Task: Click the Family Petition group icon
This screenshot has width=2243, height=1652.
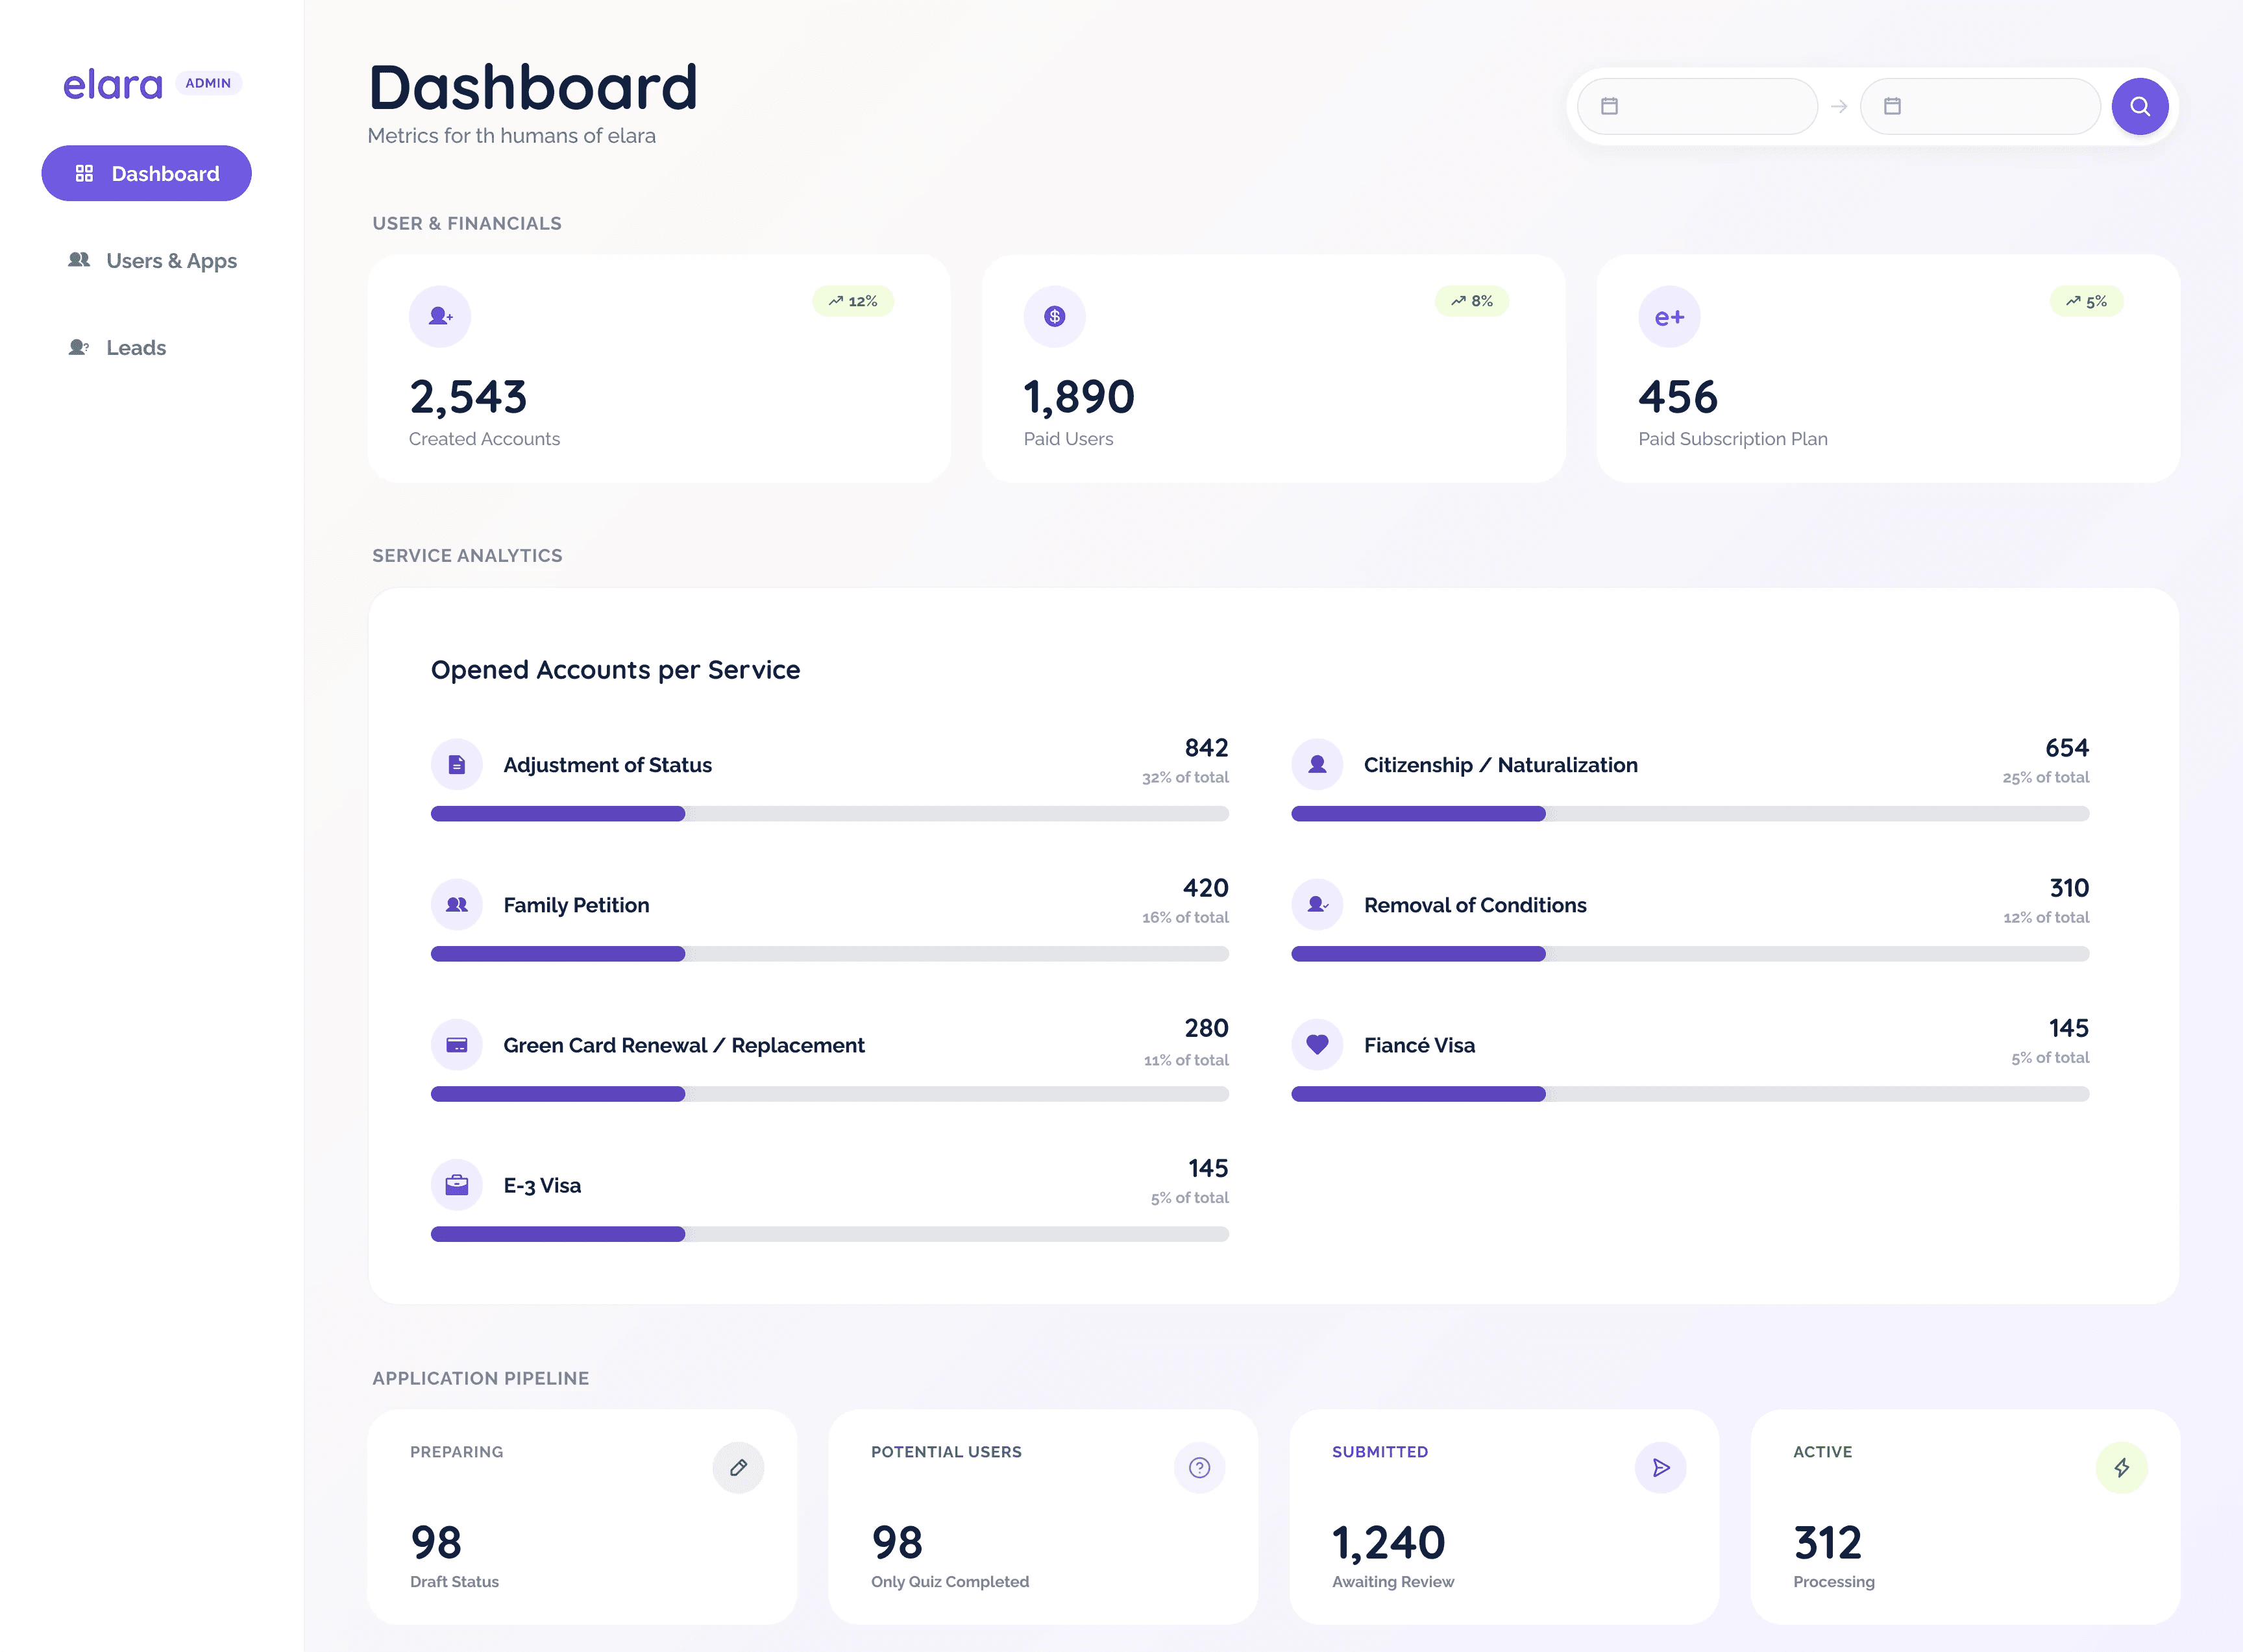Action: click(x=457, y=905)
